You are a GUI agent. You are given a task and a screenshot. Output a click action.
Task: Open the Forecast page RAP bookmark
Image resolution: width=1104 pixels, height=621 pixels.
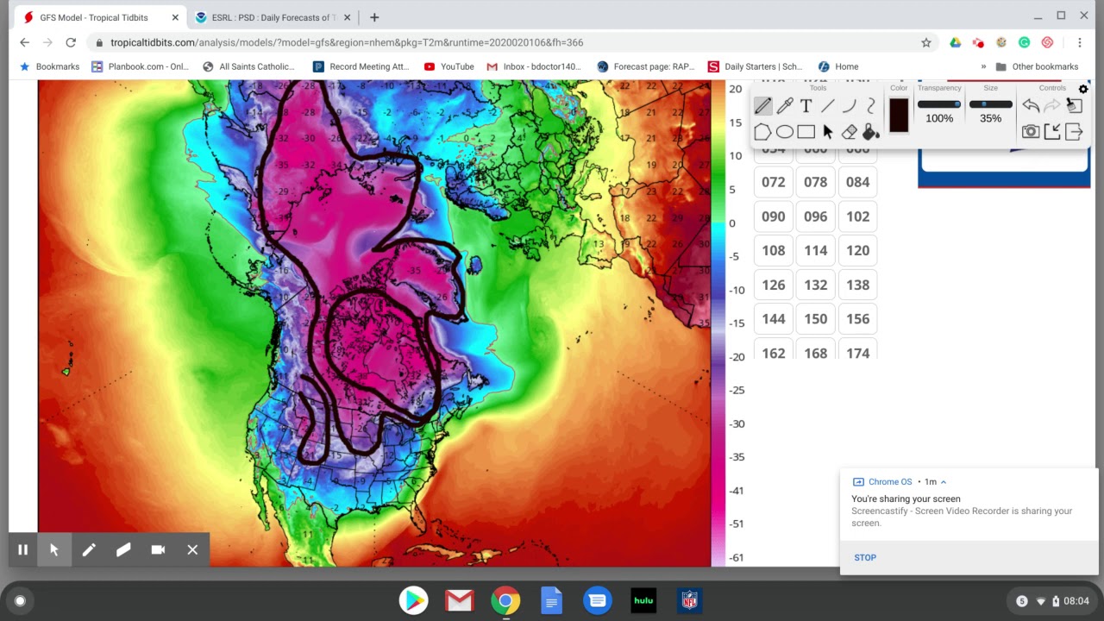tap(646, 66)
